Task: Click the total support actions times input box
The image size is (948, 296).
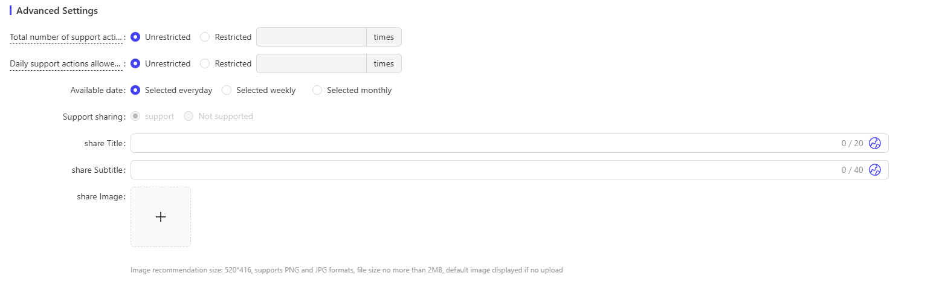Action: 311,37
